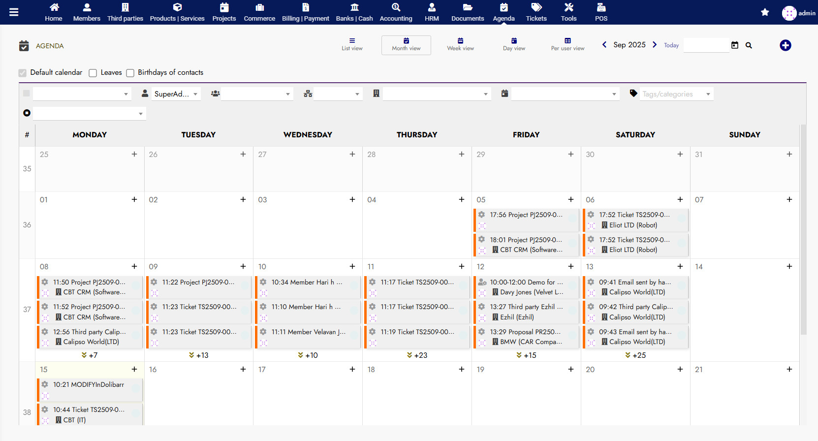
Task: Open the 10:21 MODIFYInDolibarr event
Action: (89, 385)
